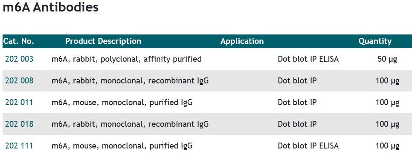Select product description in the 202 111 row
Viewport: 412px width, 157px height.
pyautogui.click(x=122, y=146)
